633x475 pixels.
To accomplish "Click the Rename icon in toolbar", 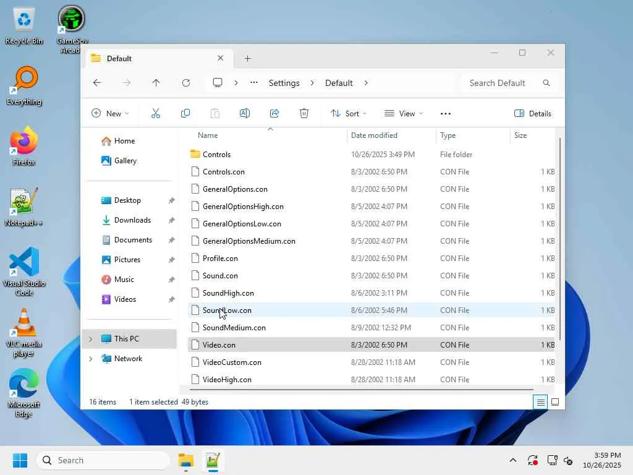I will coord(245,114).
